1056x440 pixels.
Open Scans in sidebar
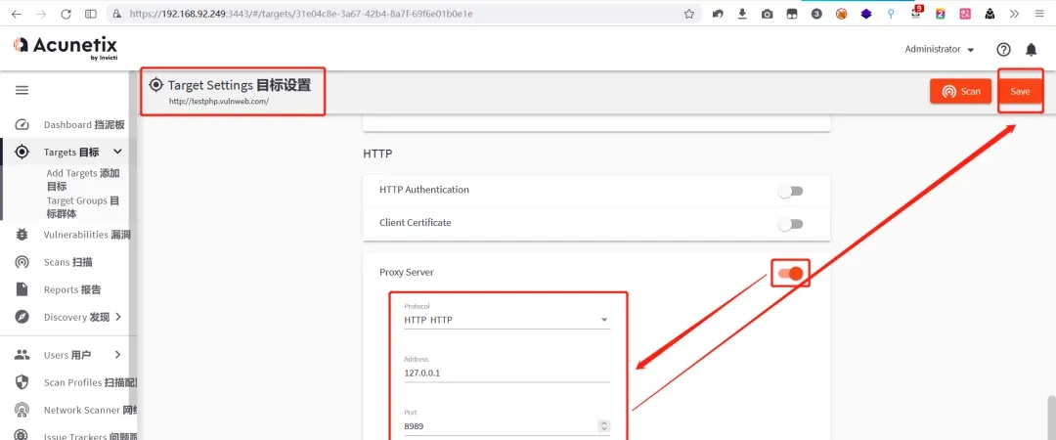pos(68,262)
